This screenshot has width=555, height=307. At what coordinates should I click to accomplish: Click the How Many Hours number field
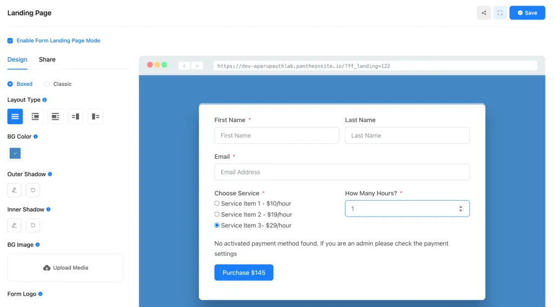[407, 209]
